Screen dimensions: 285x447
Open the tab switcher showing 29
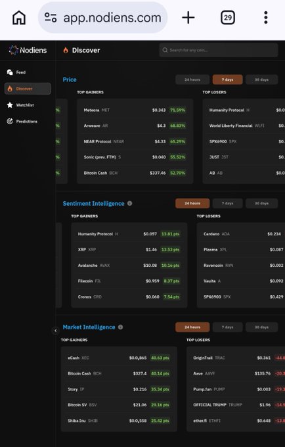click(228, 18)
